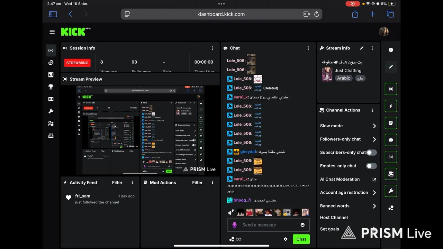Open user Shooq_7i in chat
The height and width of the screenshot is (249, 443).
243,200
